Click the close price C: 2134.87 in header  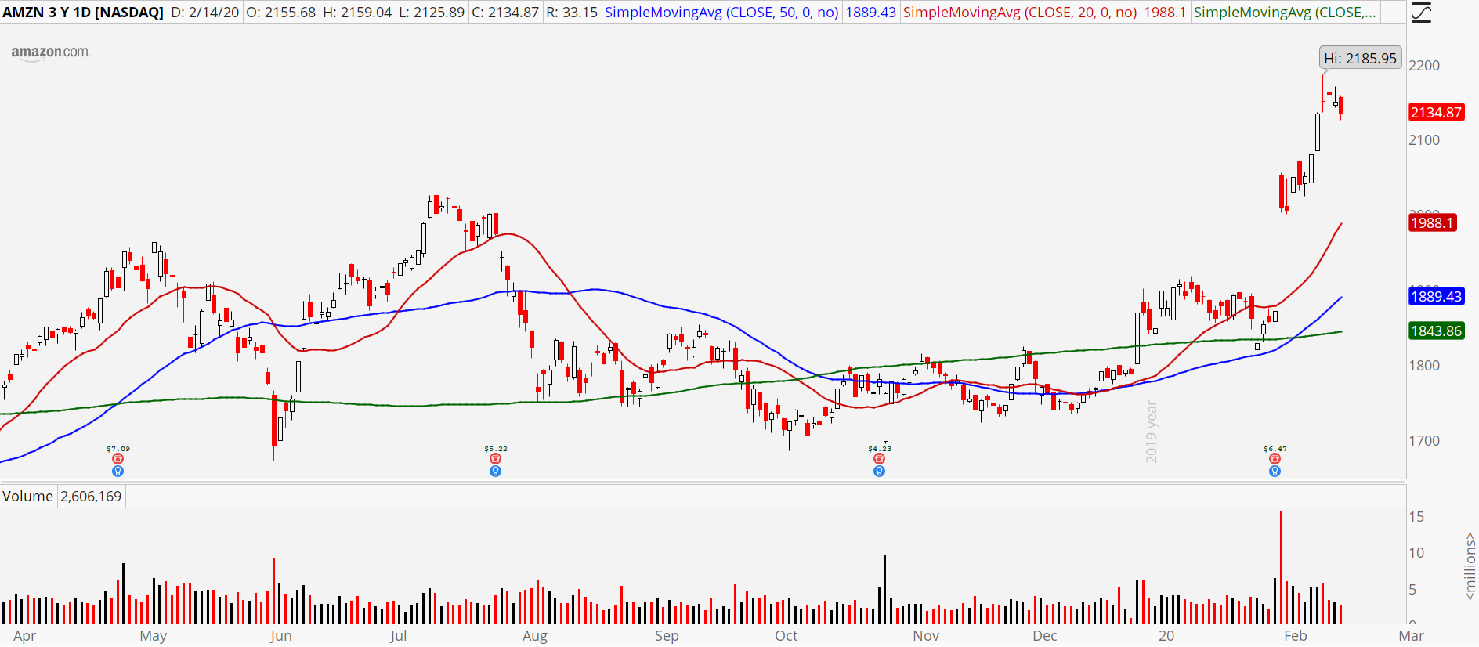[505, 13]
